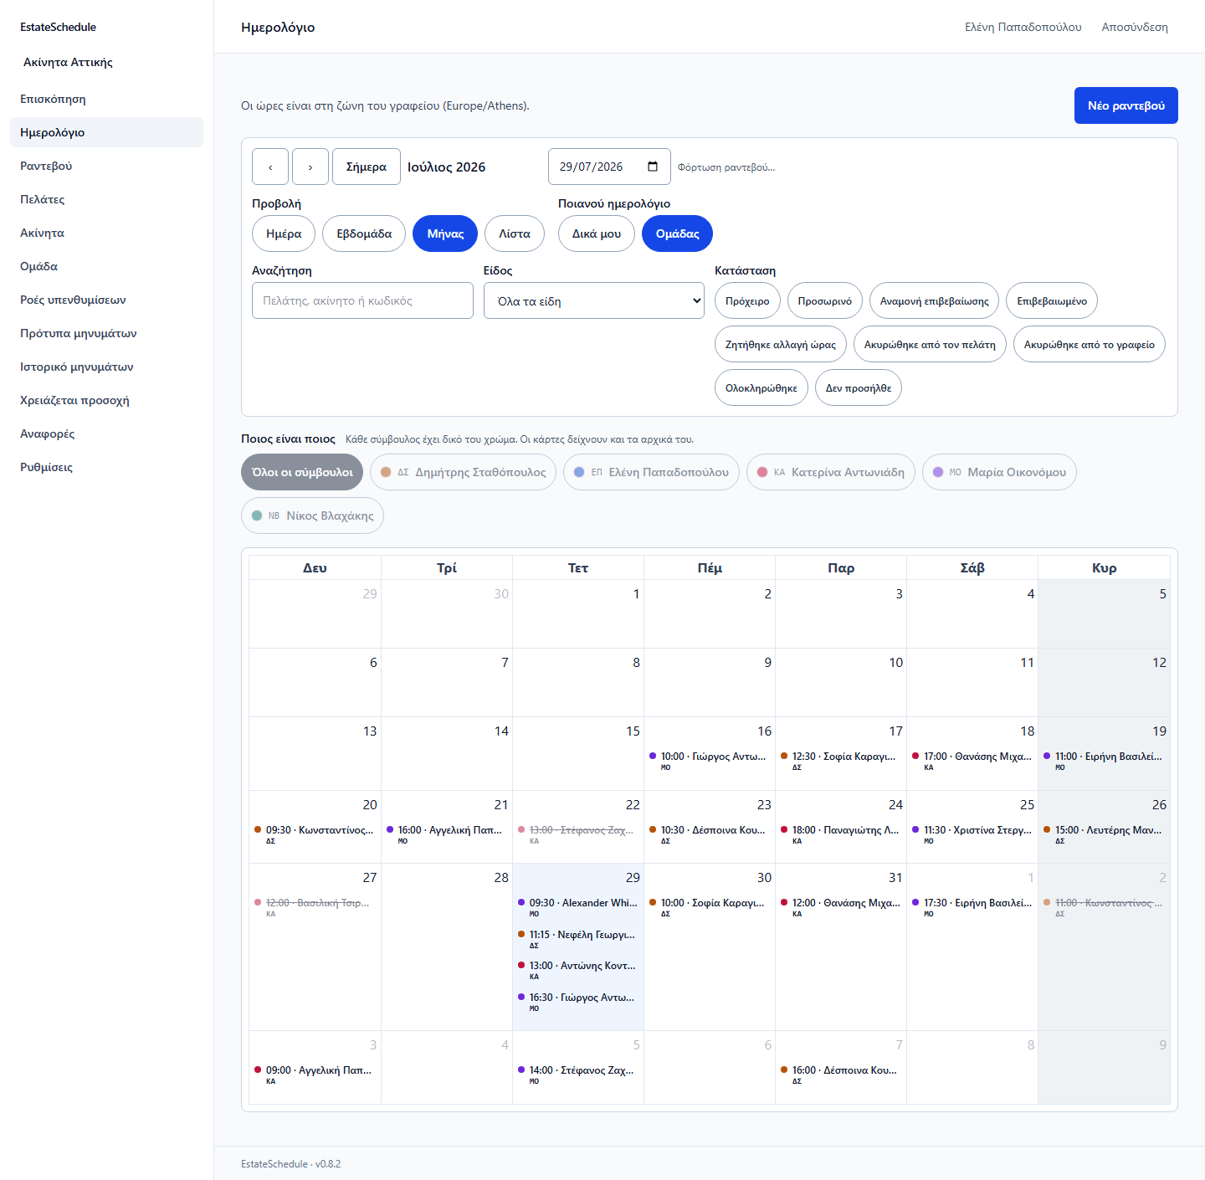This screenshot has width=1205, height=1180.
Task: Open 16:00 Αγγελική Παπ... appointment on the 21st
Action: tap(446, 834)
